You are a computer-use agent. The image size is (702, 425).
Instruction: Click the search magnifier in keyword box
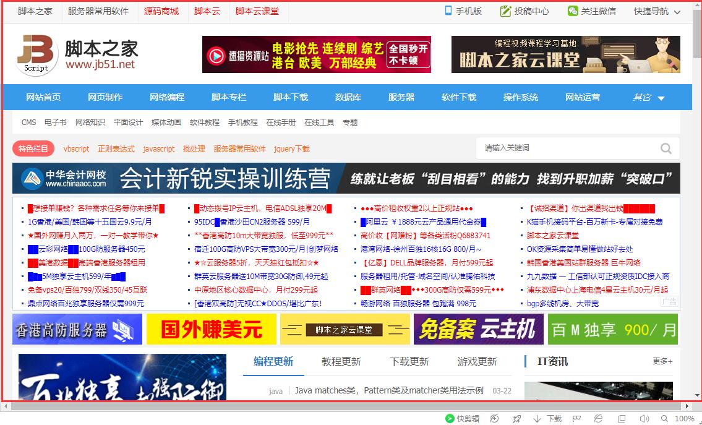666,148
